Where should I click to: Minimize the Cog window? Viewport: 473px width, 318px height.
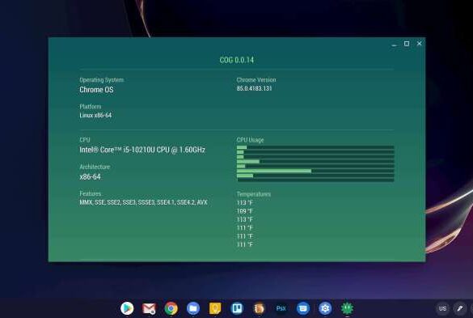coord(394,44)
